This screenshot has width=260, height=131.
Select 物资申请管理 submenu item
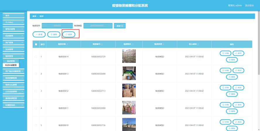(11, 65)
